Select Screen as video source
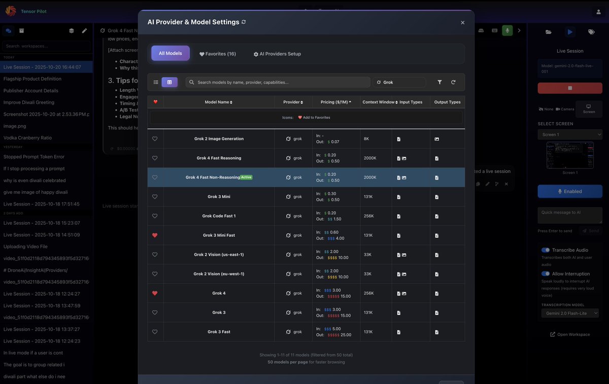This screenshot has width=609, height=384. point(589,109)
